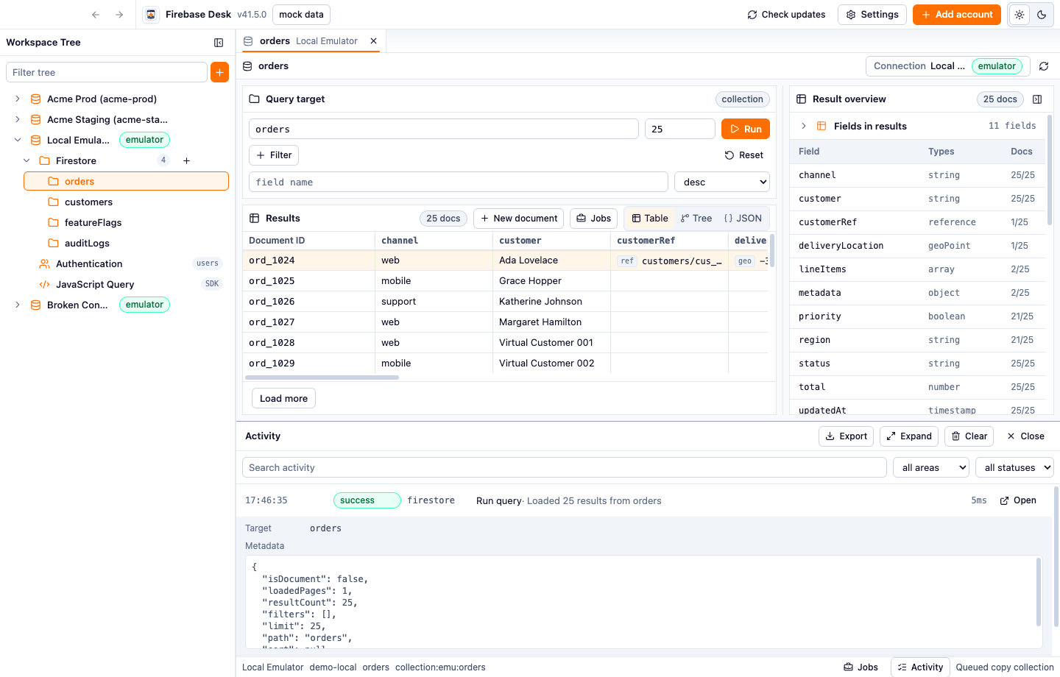
Task: Reset the query
Action: (x=744, y=155)
